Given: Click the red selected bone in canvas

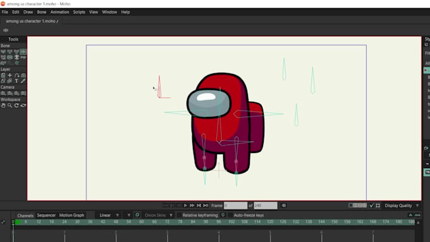Looking at the screenshot, I should (x=159, y=87).
